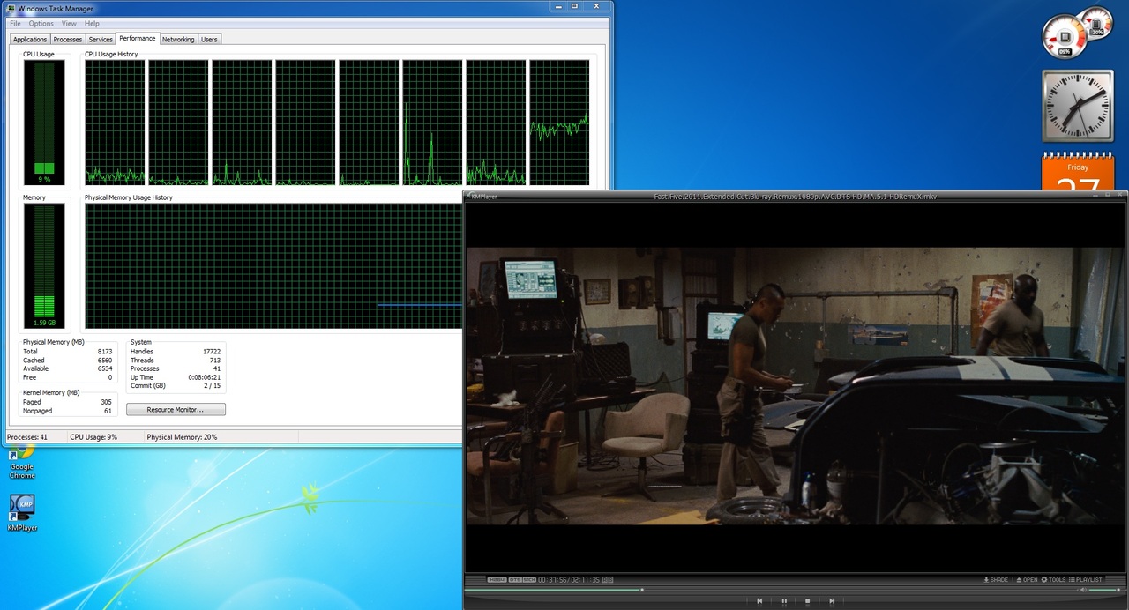1129x610 pixels.
Task: Click the Nonpaged memory value 61
Action: [108, 410]
